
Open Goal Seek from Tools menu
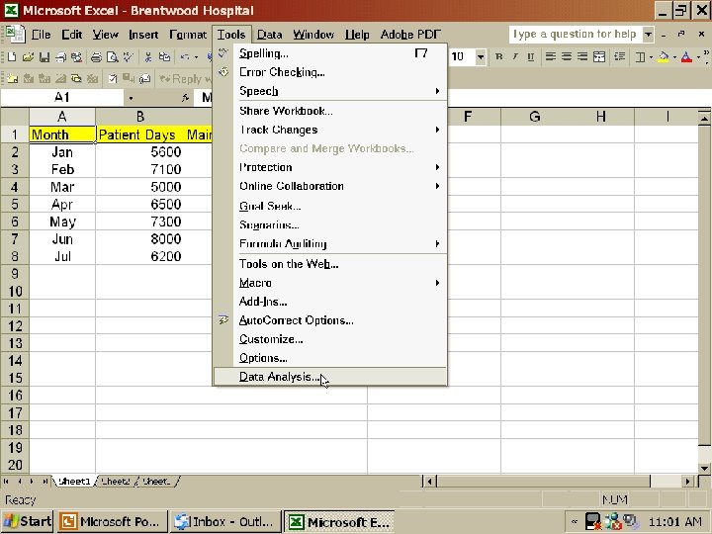tap(330, 206)
